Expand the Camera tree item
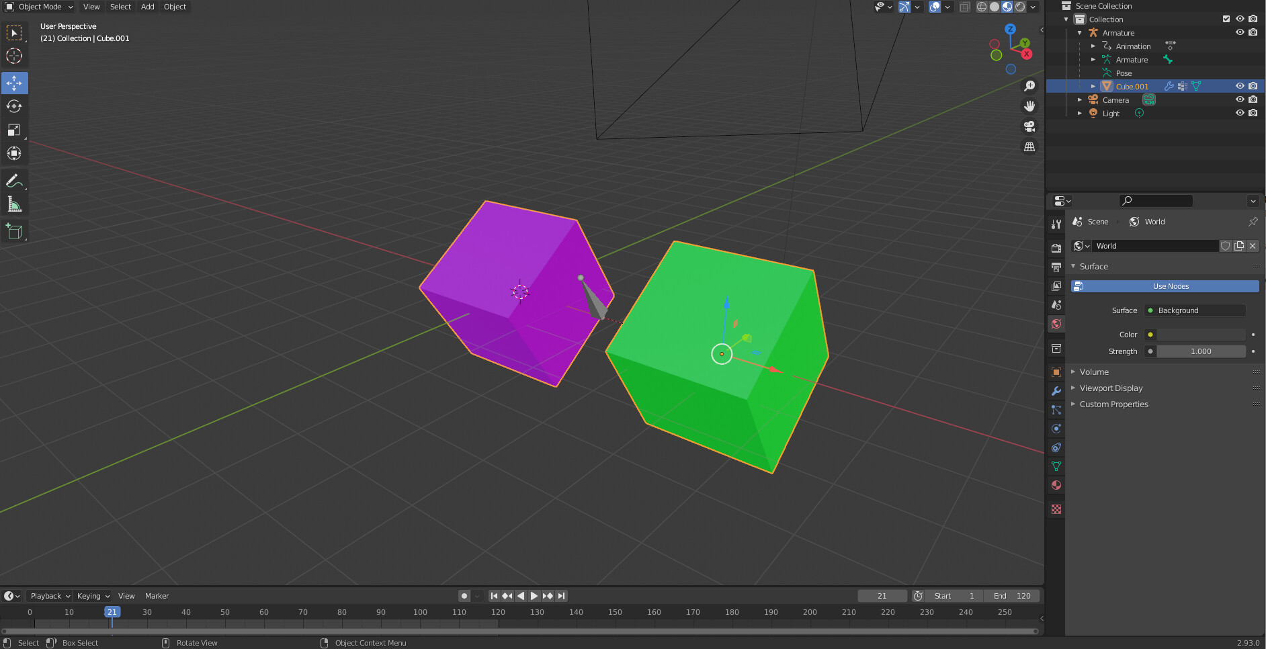The image size is (1266, 649). click(x=1080, y=99)
